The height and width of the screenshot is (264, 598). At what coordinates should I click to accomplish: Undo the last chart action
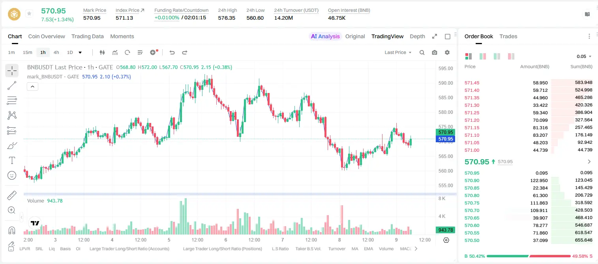[172, 52]
